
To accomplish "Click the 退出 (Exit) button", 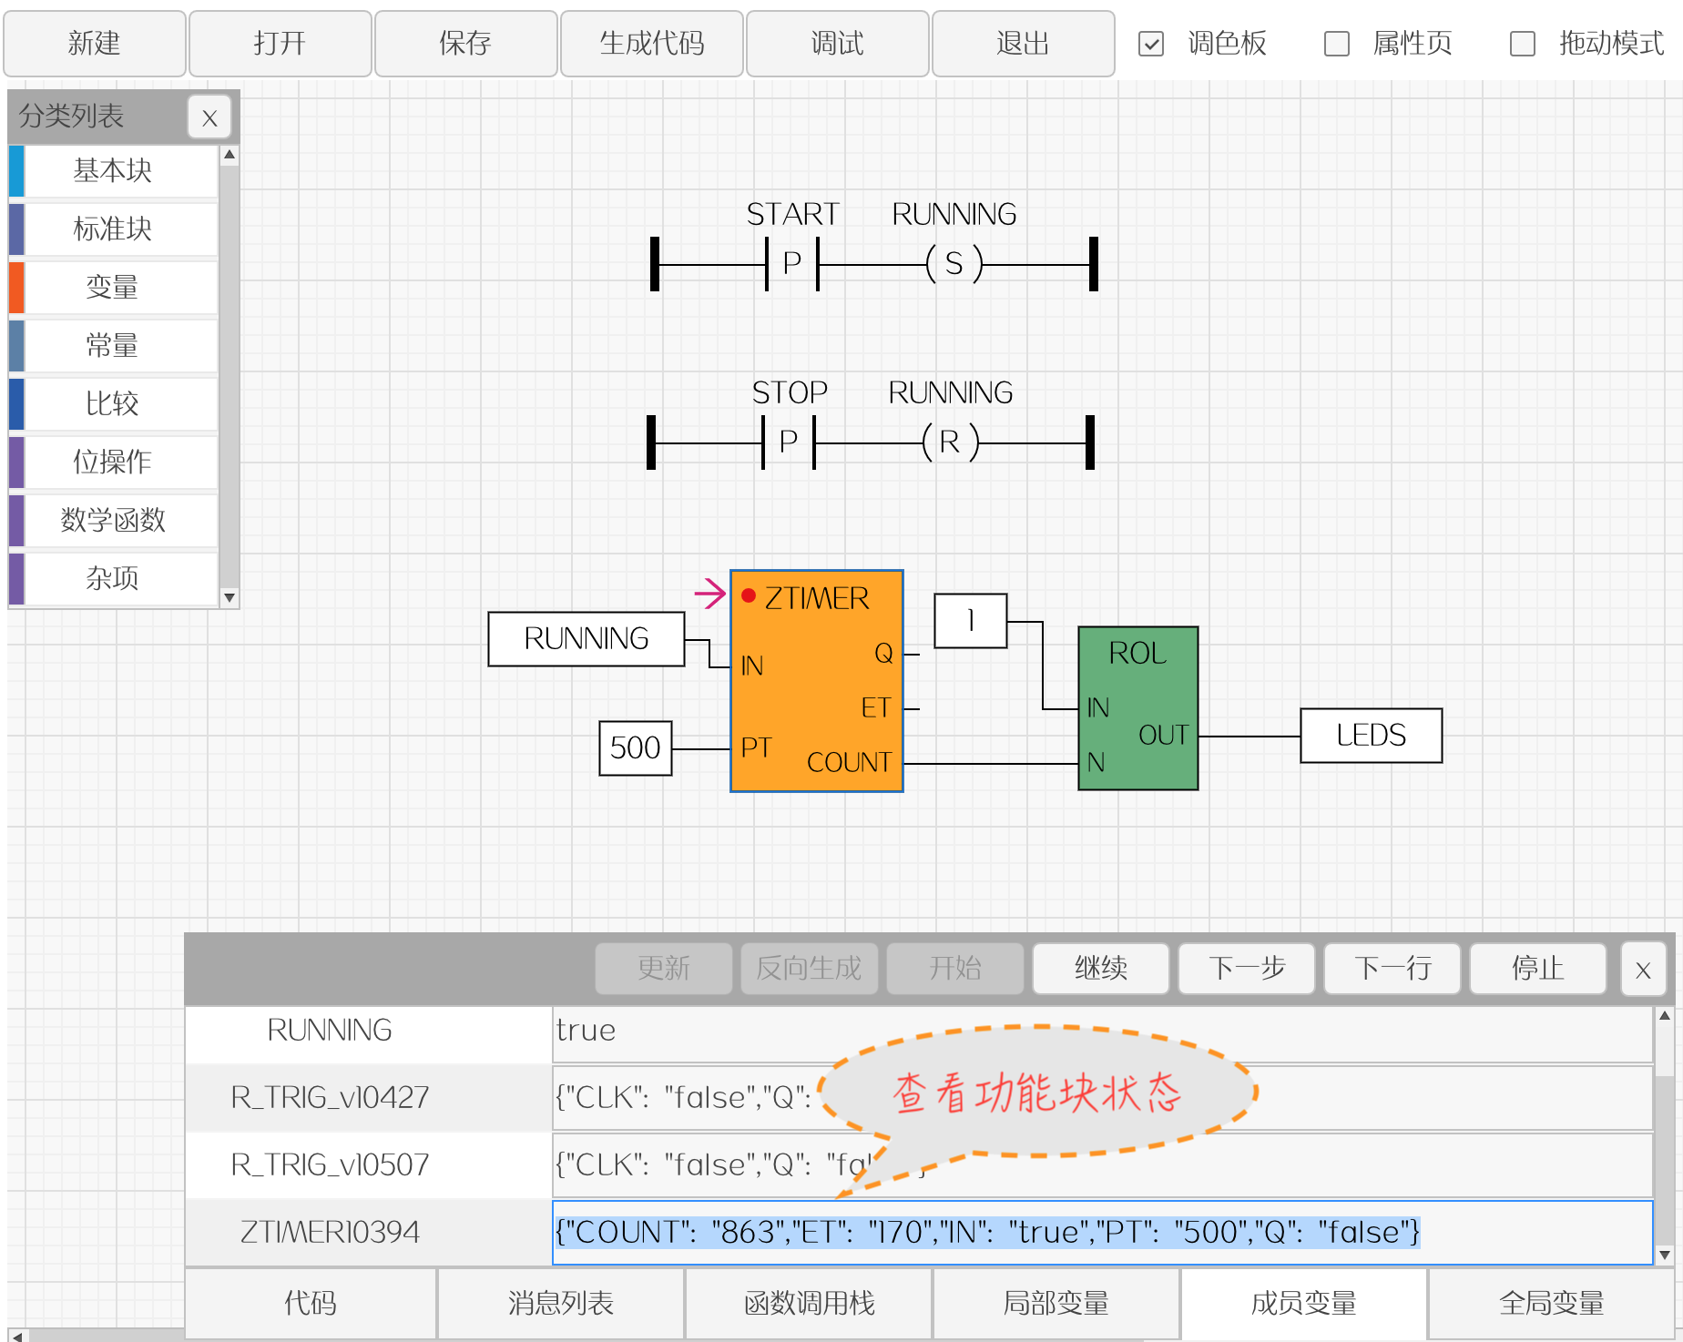I will point(1024,43).
